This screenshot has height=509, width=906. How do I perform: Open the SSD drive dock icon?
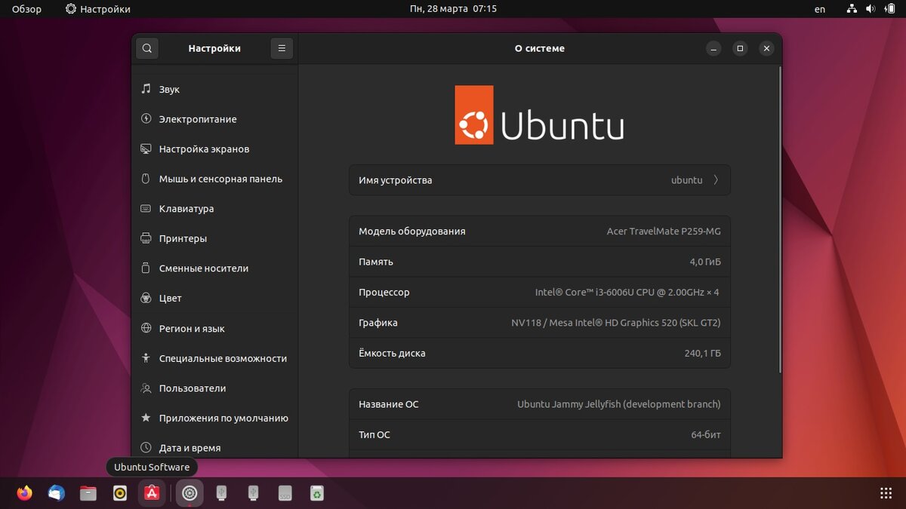[x=285, y=493]
